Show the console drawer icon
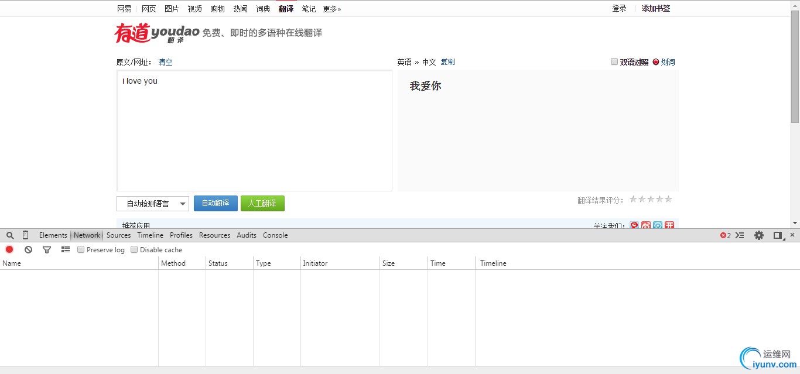Image resolution: width=800 pixels, height=374 pixels. point(740,235)
